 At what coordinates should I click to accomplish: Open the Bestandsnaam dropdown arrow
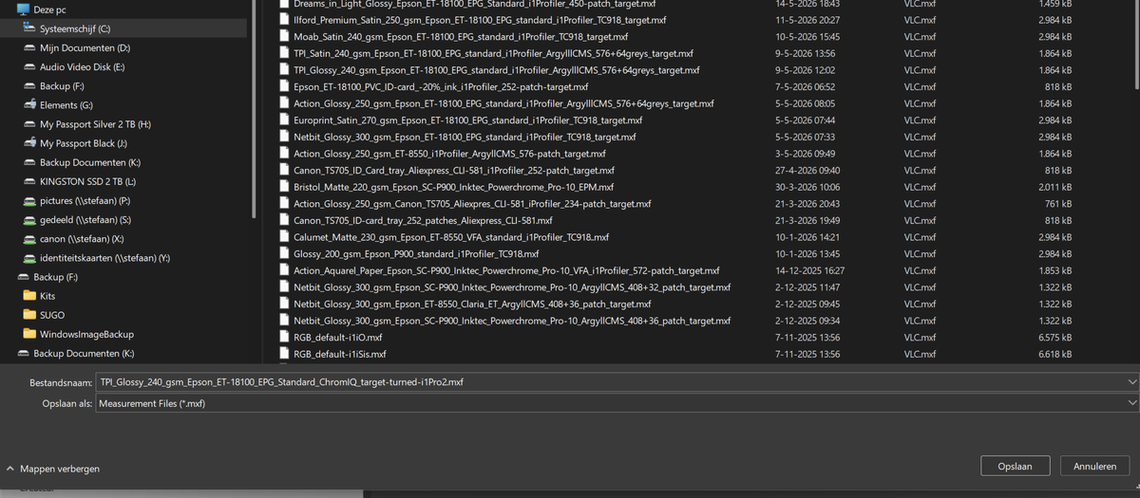coord(1131,382)
